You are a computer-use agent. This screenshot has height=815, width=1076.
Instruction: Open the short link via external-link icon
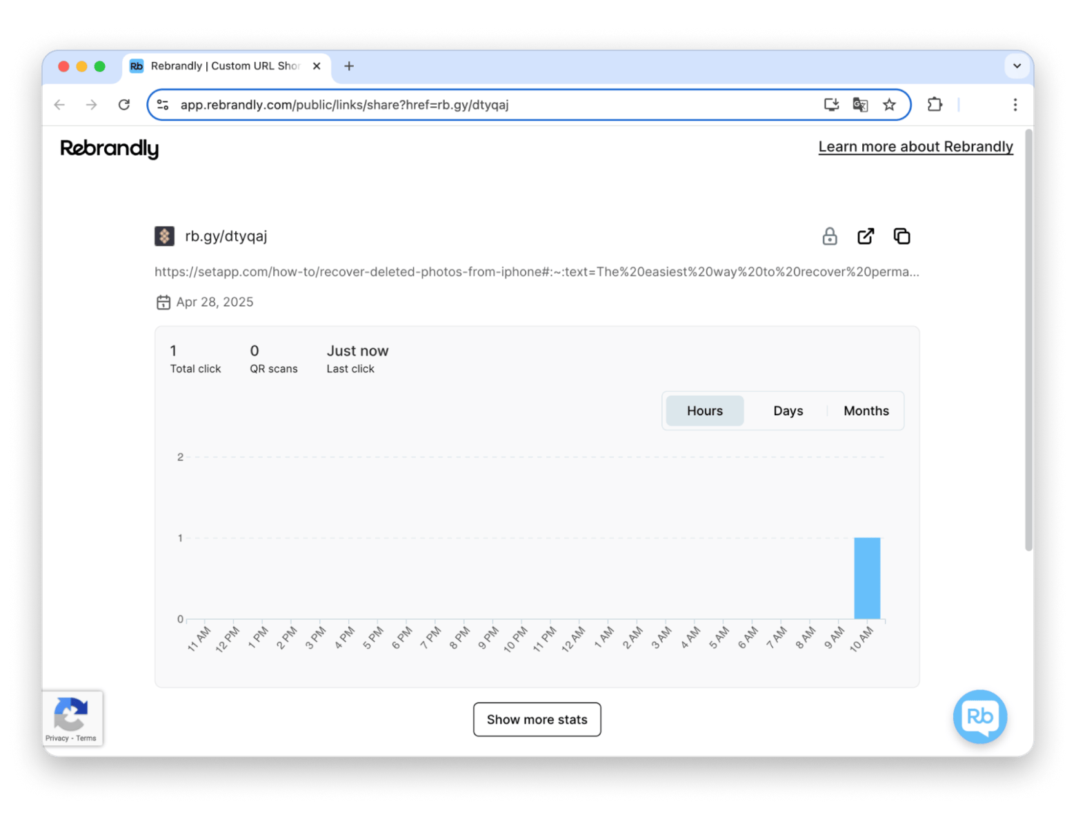coord(866,237)
